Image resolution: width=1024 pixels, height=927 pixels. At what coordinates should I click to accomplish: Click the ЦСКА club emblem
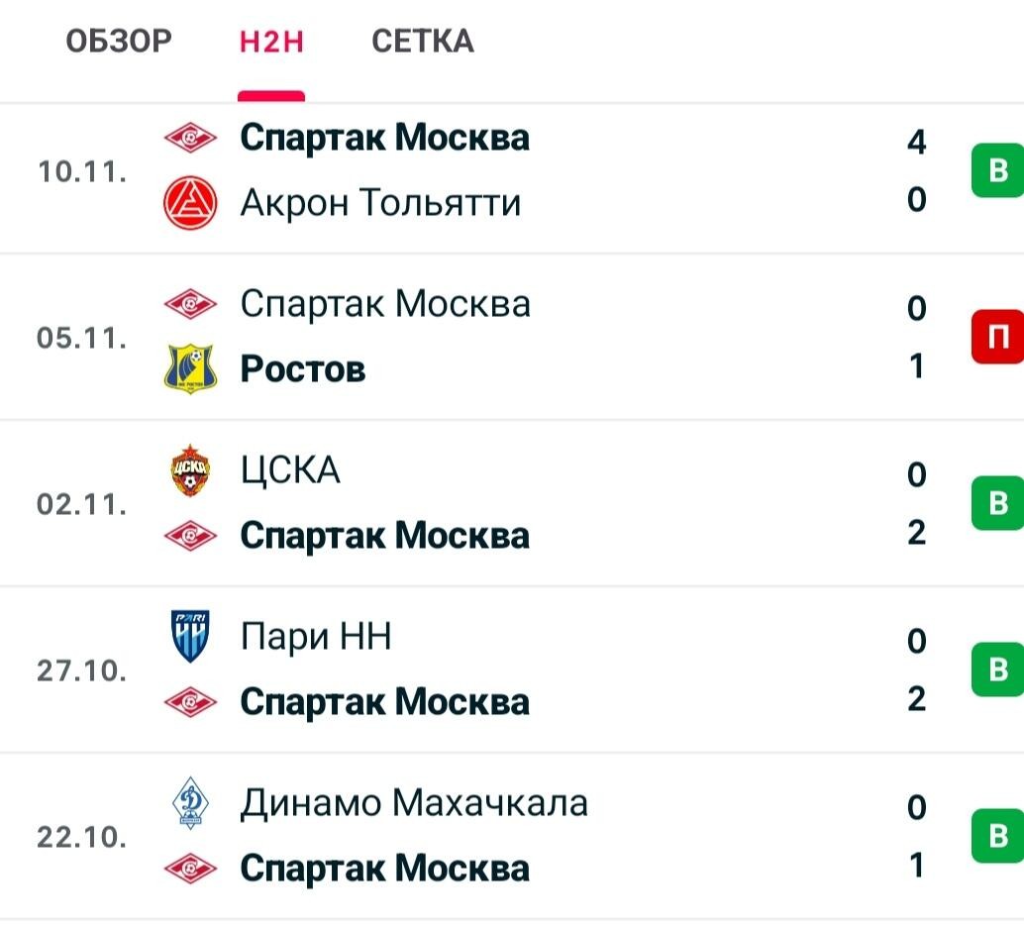point(190,470)
